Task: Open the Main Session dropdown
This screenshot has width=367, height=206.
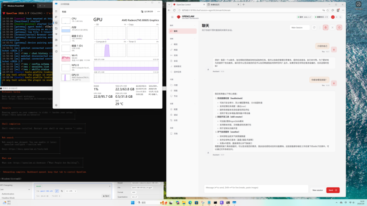Action: click(x=300, y=27)
